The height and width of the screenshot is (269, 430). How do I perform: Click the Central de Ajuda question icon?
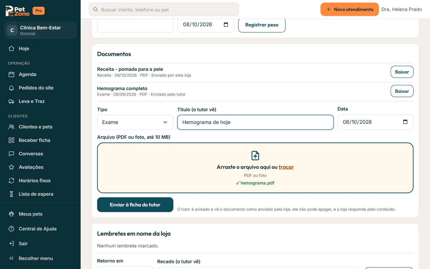click(11, 229)
